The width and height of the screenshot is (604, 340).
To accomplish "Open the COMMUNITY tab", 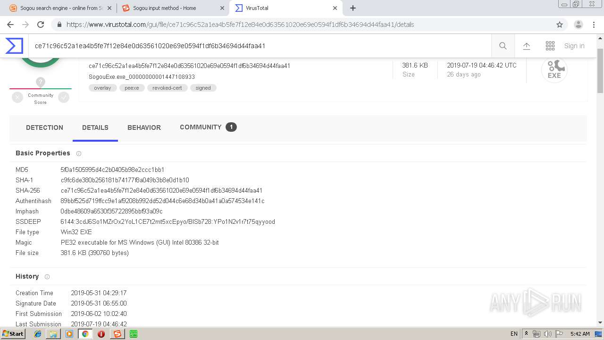I will click(x=208, y=127).
